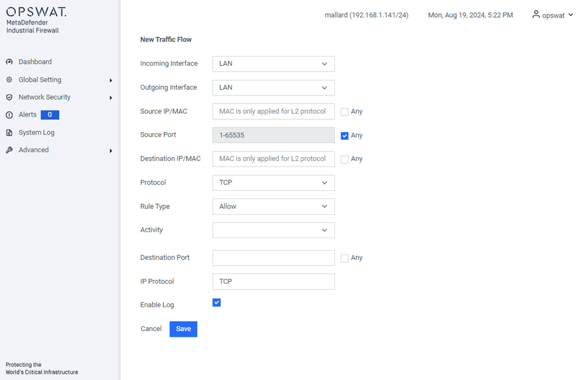This screenshot has width=580, height=380.
Task: Save the new traffic flow
Action: pyautogui.click(x=183, y=329)
